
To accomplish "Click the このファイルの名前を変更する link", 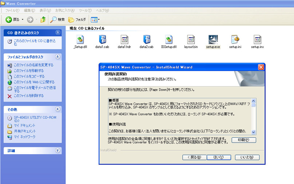I will point(33,65).
